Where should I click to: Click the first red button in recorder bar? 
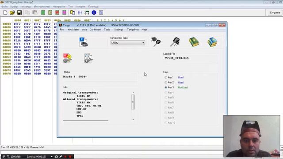click(65, 157)
